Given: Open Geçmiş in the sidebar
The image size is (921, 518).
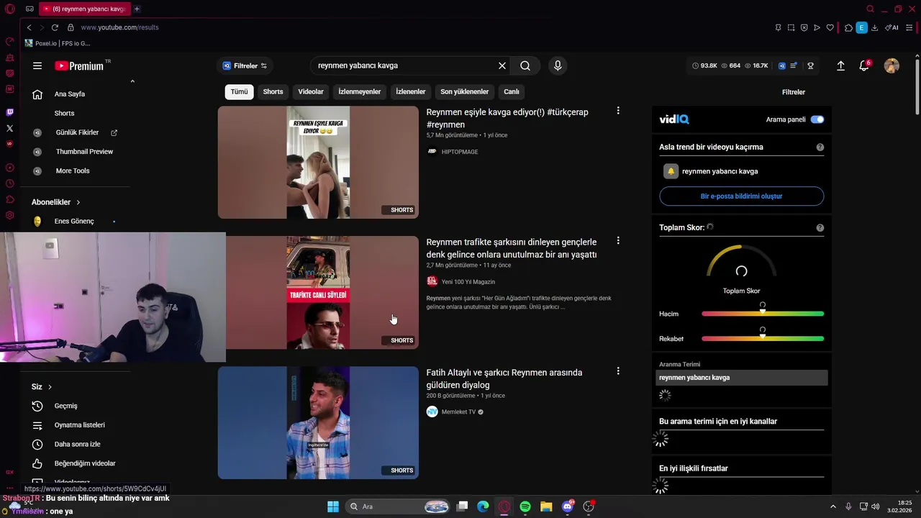Looking at the screenshot, I should click(x=65, y=406).
